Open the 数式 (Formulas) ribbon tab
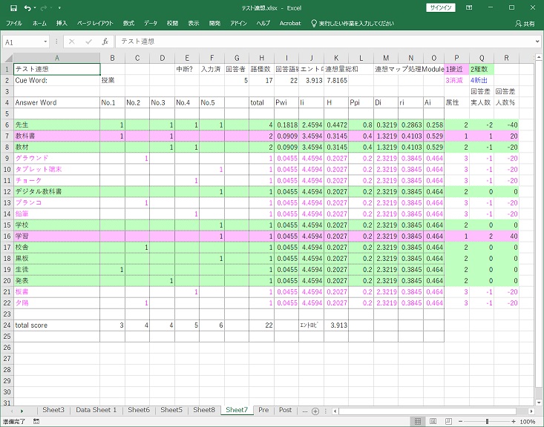 (128, 24)
